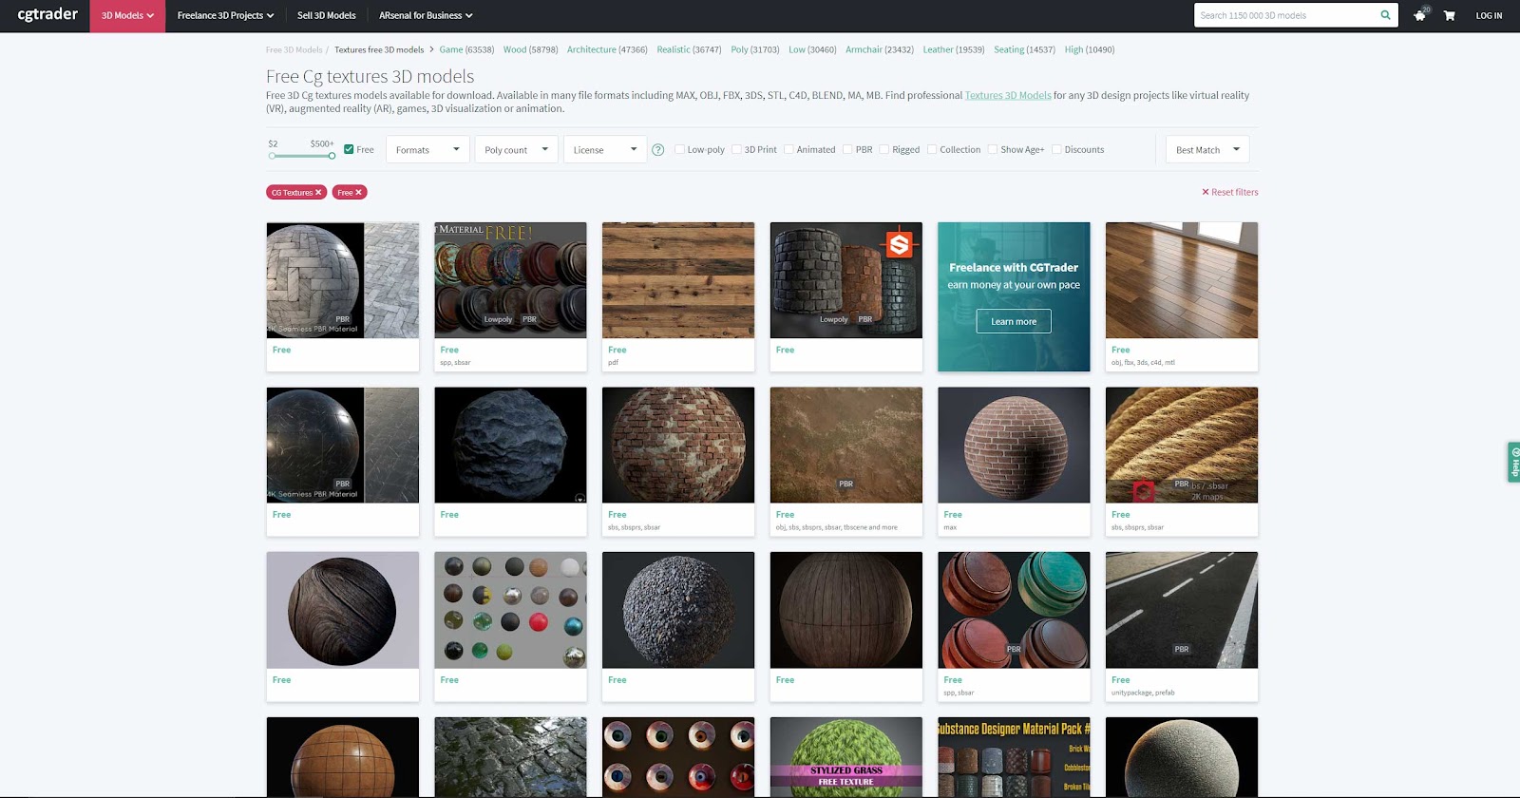The height and width of the screenshot is (798, 1520).
Task: Open the dark rock sphere thumbnail
Action: coord(510,445)
